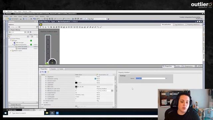This screenshot has width=213, height=120.
Task: Open the Property interface Name dropdown arrow
Action: 166,78
